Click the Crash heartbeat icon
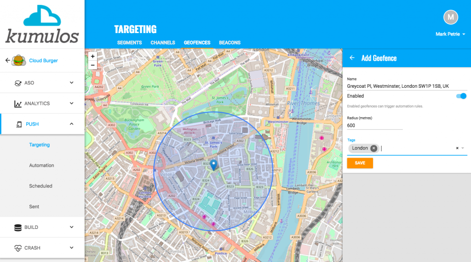The height and width of the screenshot is (262, 471). coord(18,248)
